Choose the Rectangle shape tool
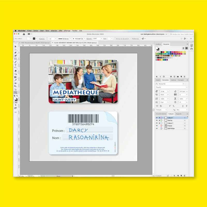Image resolution: width=207 pixels, height=207 pixels. pos(16,59)
